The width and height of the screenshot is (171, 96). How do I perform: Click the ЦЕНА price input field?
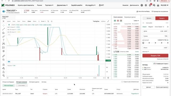coord(155,31)
